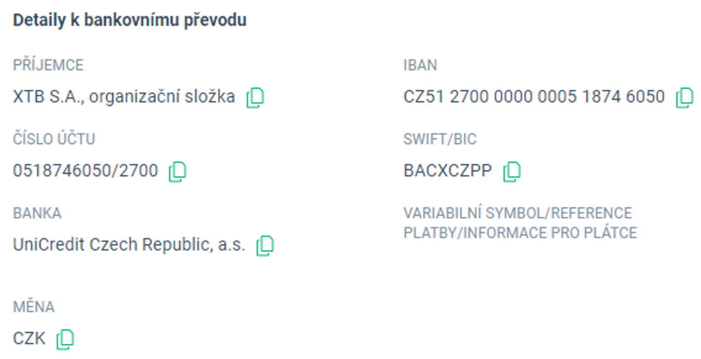The width and height of the screenshot is (701, 359).
Task: Click the heading Detaily k bankovnímu převodu
Action: (129, 20)
